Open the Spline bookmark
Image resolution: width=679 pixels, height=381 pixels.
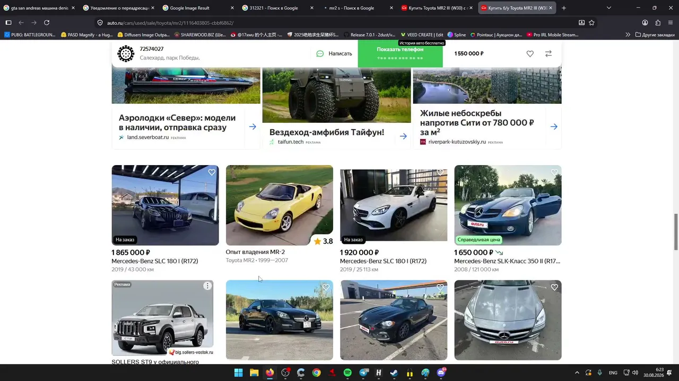click(x=456, y=35)
